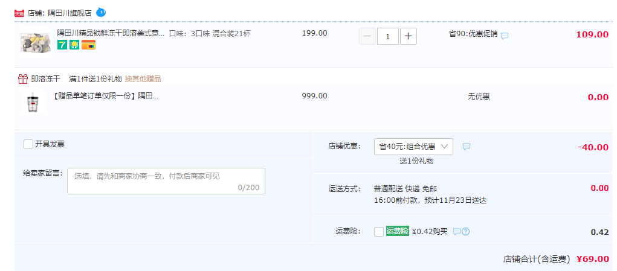Image resolution: width=617 pixels, height=271 pixels.
Task: Click the 16:00前付款 delivery estimate text
Action: click(430, 200)
